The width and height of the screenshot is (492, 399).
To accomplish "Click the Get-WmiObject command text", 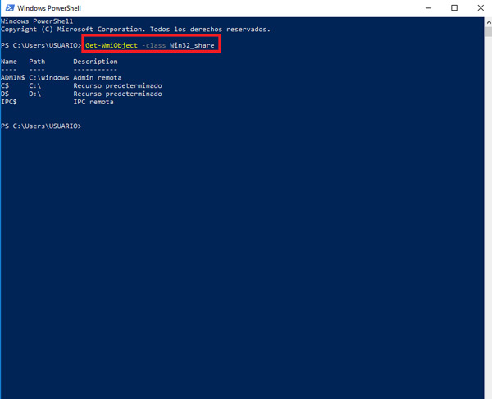I will (x=112, y=45).
